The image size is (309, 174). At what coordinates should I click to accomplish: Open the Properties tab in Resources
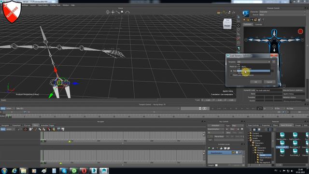pyautogui.click(x=266, y=125)
